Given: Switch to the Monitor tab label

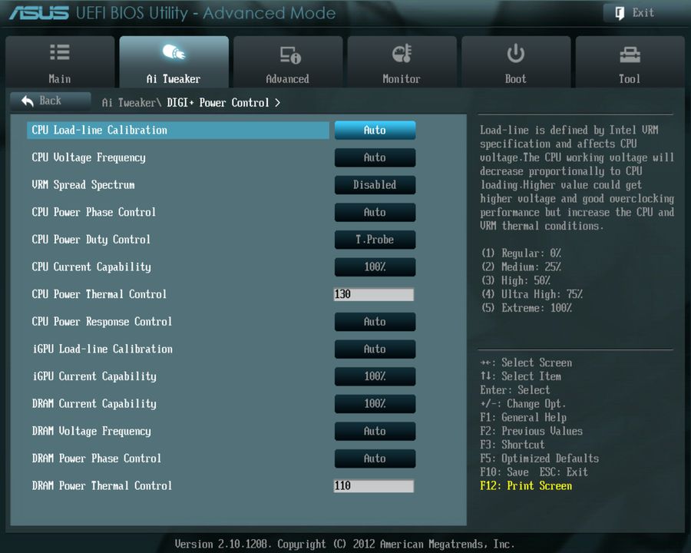Looking at the screenshot, I should pos(402,79).
